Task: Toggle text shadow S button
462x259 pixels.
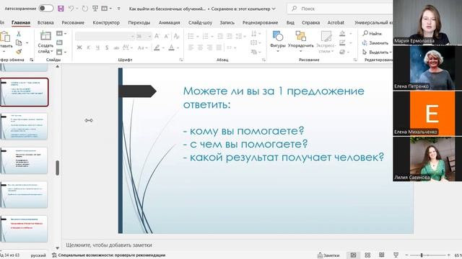Action: (x=107, y=47)
